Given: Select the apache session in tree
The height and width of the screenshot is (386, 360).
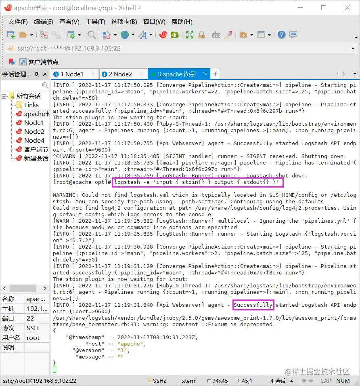Looking at the screenshot, I should 32,114.
